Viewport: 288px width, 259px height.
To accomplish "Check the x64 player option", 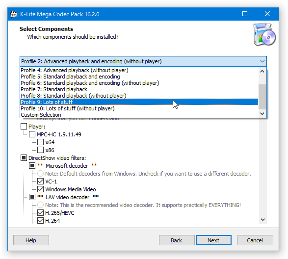I will point(40,142).
